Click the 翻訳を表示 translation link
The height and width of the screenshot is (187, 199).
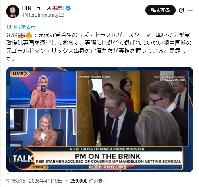tap(24, 27)
